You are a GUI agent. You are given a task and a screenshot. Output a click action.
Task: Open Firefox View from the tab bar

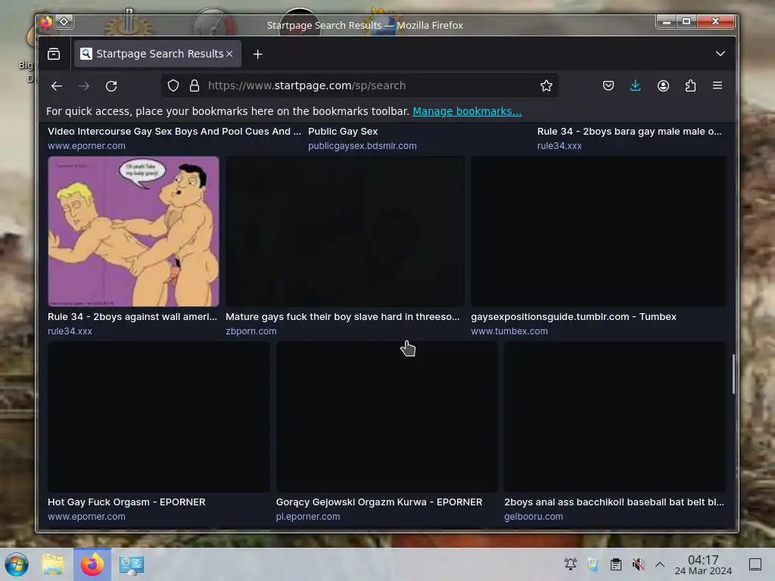tap(54, 54)
